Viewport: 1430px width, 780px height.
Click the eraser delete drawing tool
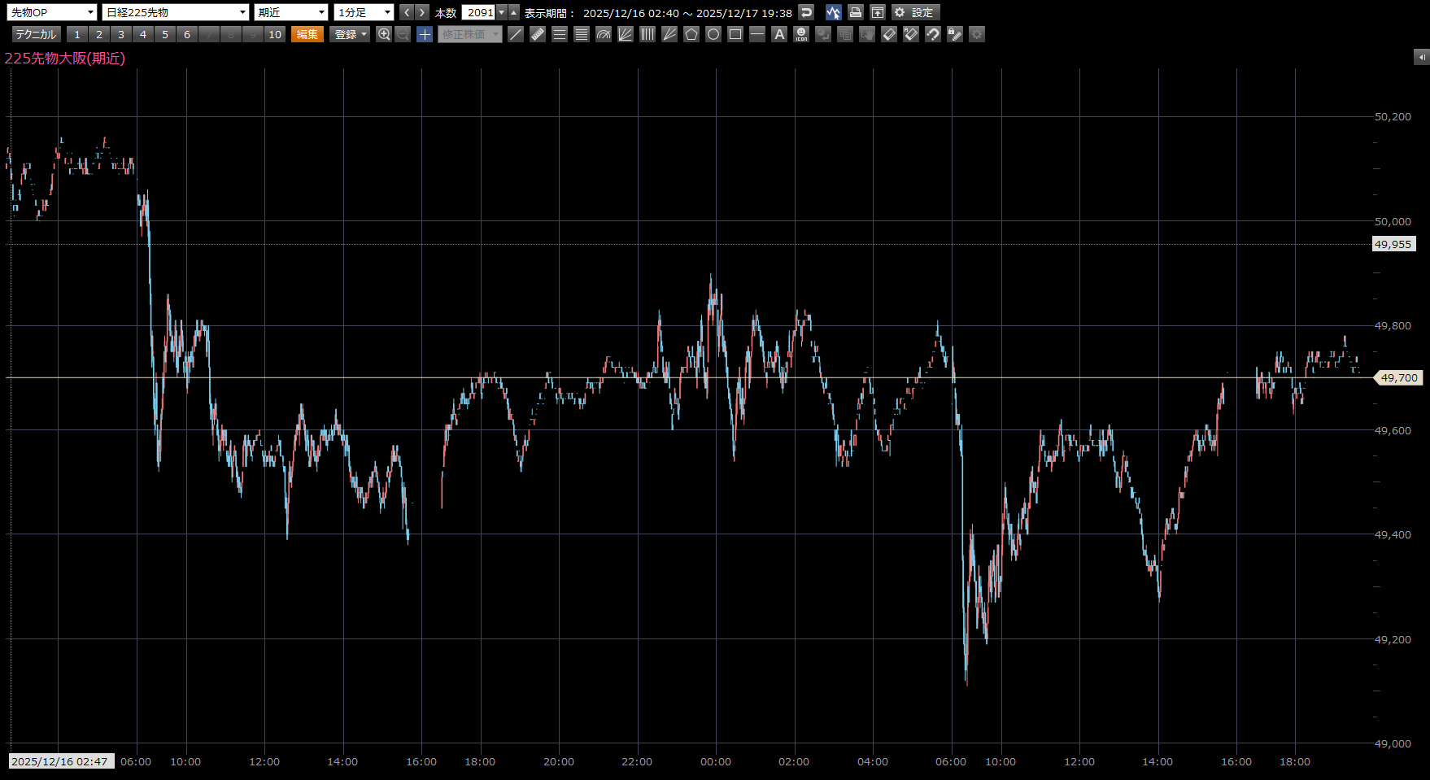pos(889,34)
